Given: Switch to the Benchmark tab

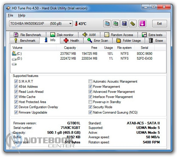Looking at the screenshot, I should (x=25, y=41).
